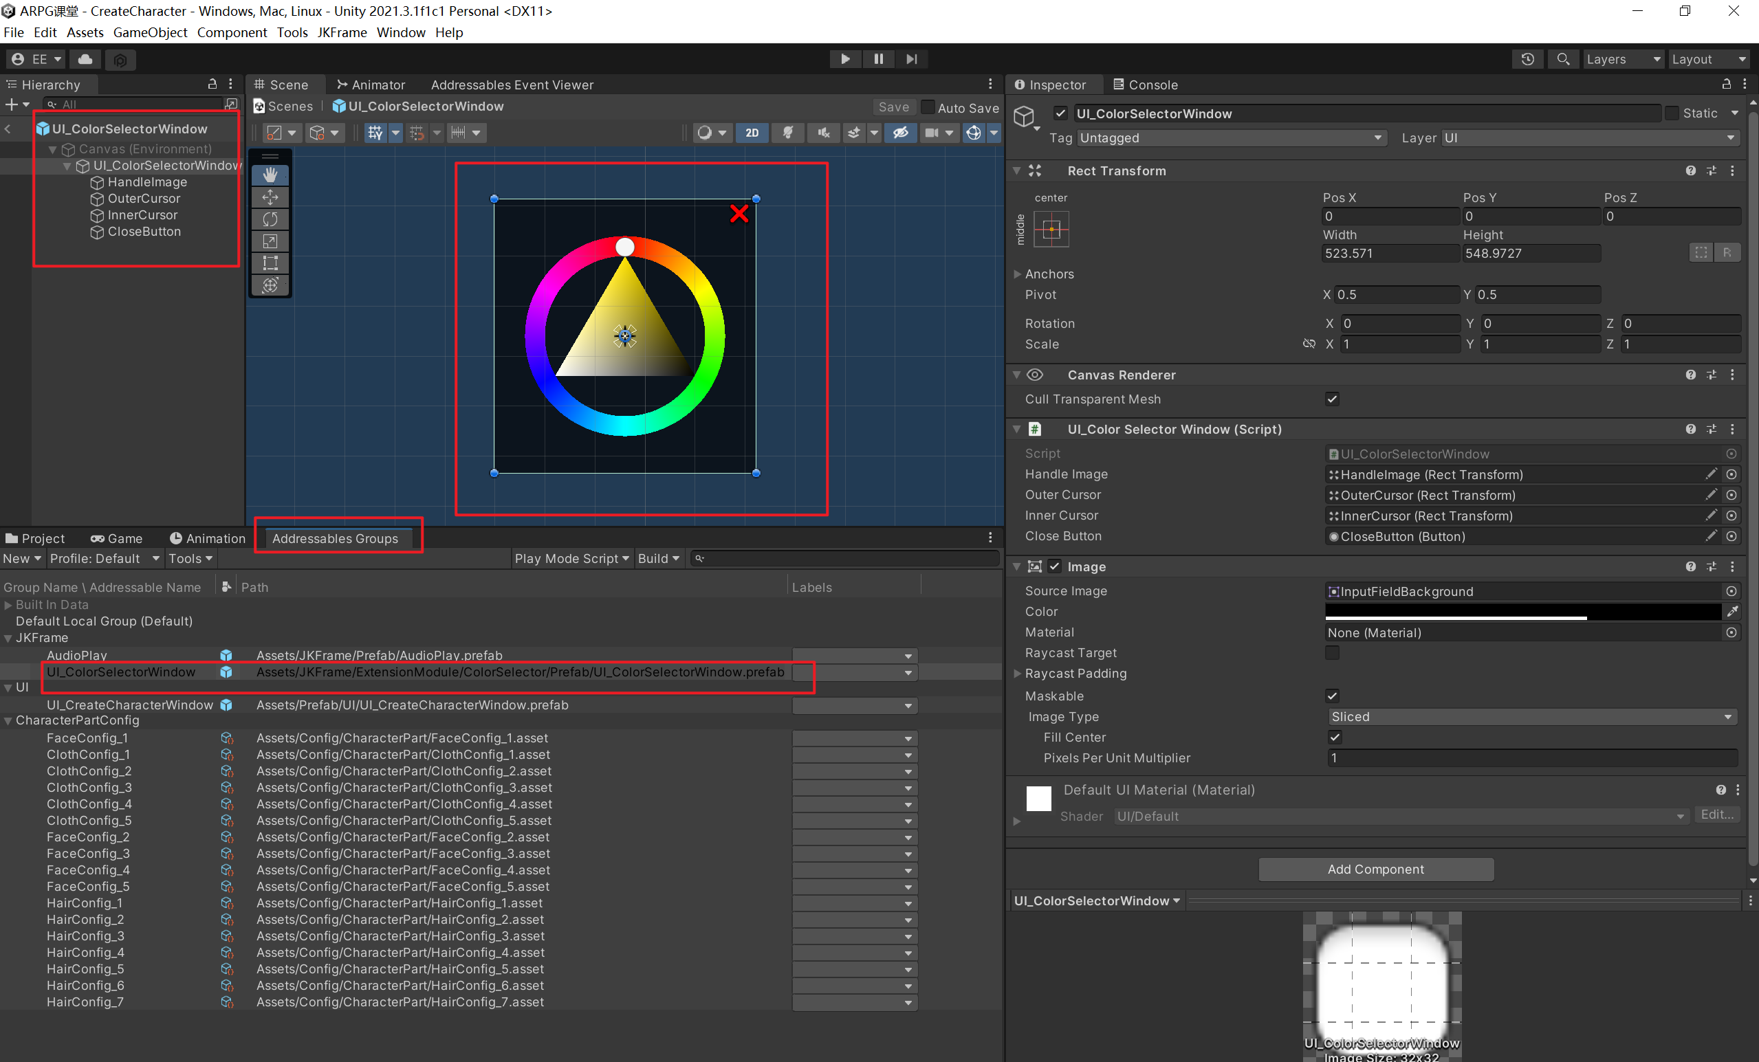Click red X close icon in Scene
Viewport: 1759px width, 1062px height.
click(740, 214)
